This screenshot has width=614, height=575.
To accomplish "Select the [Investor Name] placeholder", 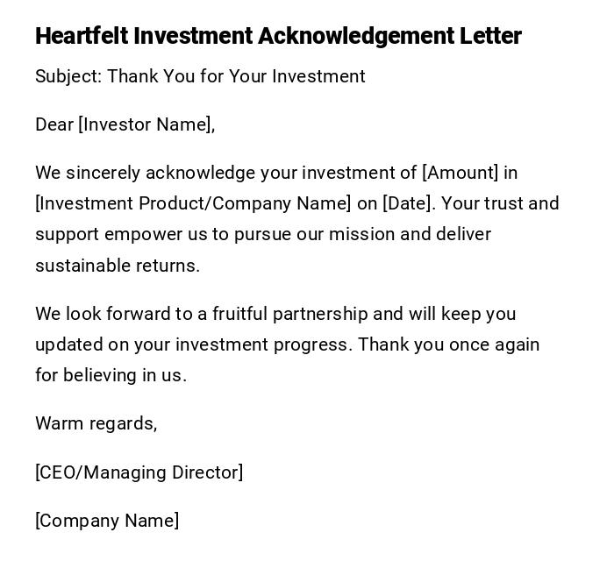I will coord(146,124).
